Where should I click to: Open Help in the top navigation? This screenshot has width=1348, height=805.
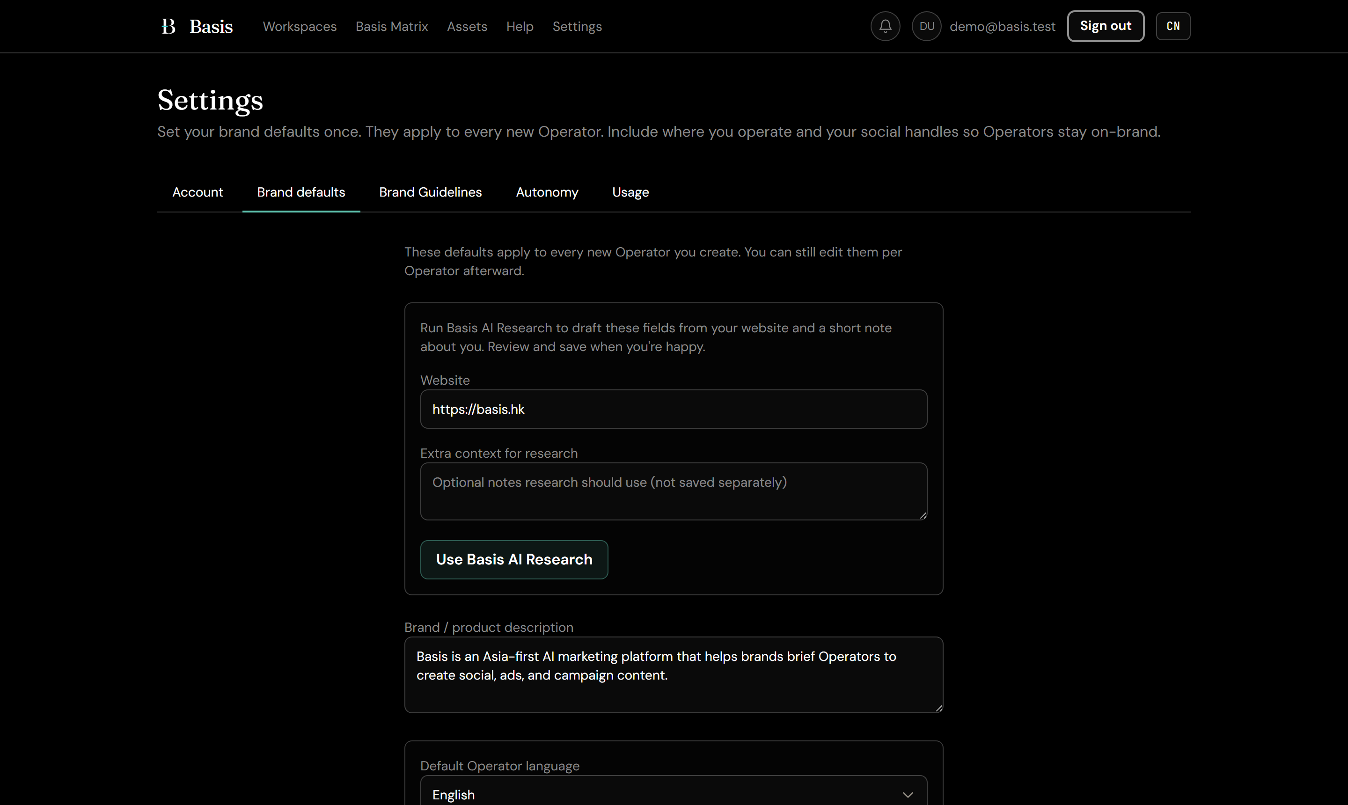[x=520, y=26]
